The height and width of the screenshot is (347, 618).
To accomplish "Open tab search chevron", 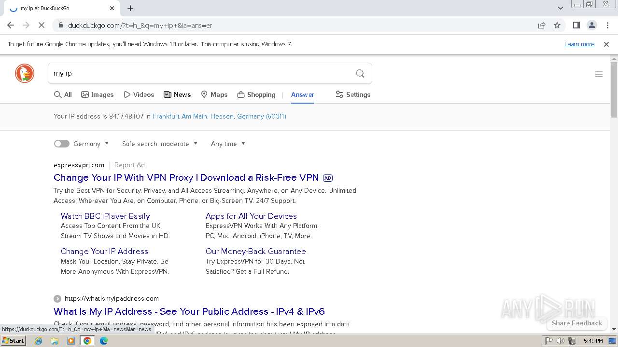I will 560,8.
